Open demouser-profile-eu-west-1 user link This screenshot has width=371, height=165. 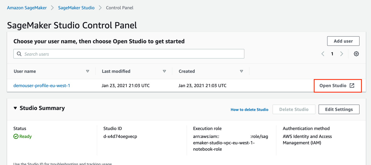point(42,85)
